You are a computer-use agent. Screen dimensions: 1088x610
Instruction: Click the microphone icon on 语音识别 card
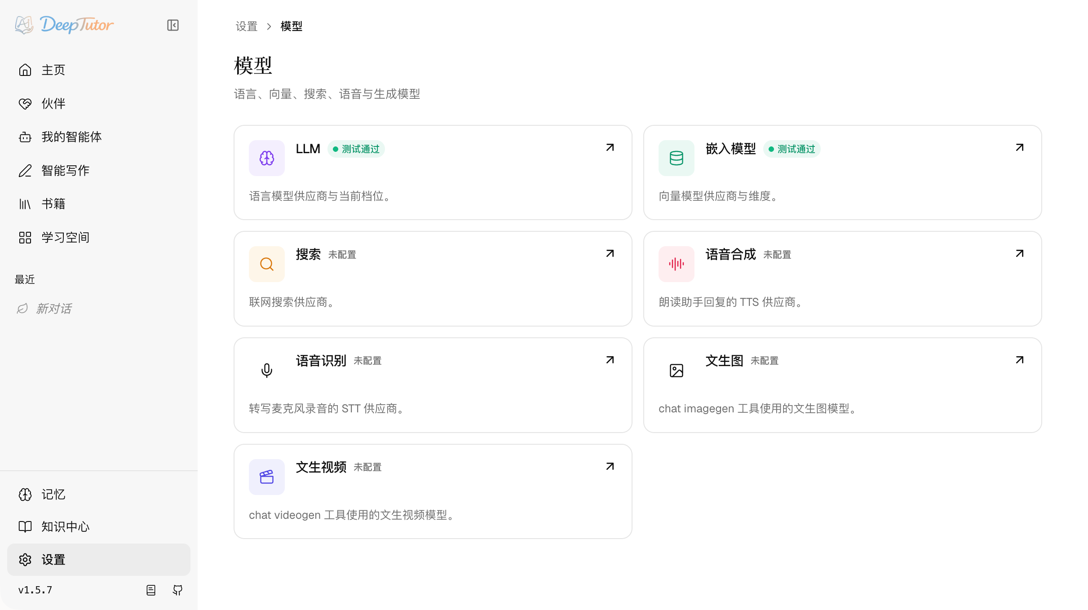267,371
